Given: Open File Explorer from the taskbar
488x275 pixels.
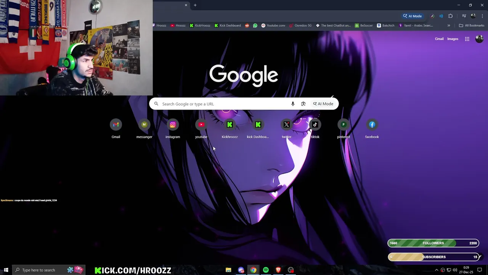Looking at the screenshot, I should [x=228, y=270].
